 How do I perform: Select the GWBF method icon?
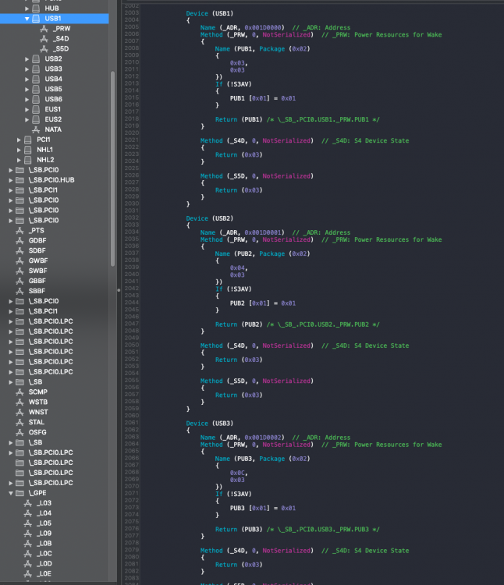[20, 261]
